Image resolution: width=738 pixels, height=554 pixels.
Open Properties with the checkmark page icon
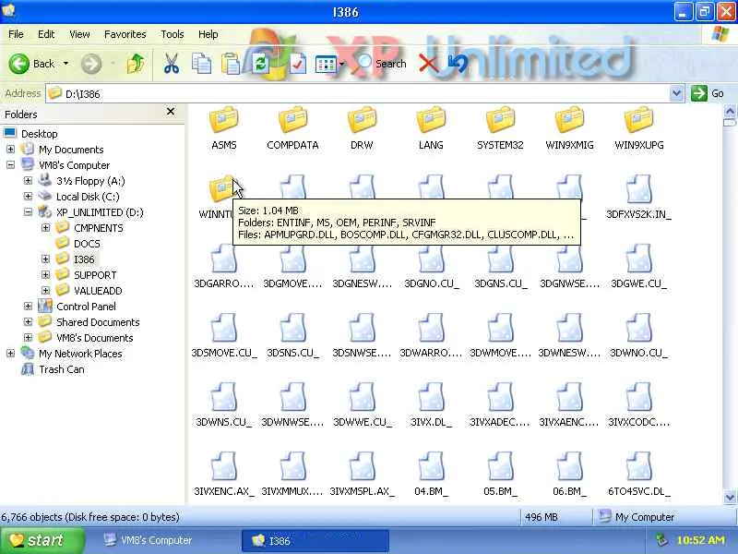(x=297, y=64)
